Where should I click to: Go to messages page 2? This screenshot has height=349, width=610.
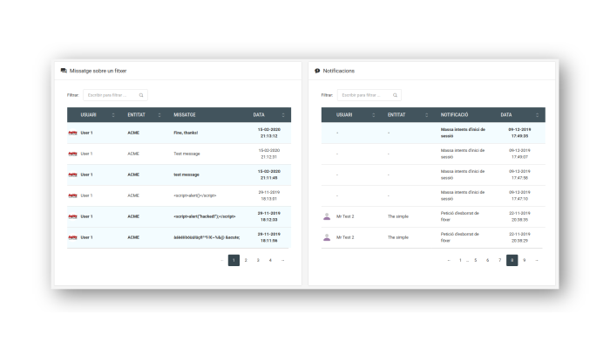point(246,260)
